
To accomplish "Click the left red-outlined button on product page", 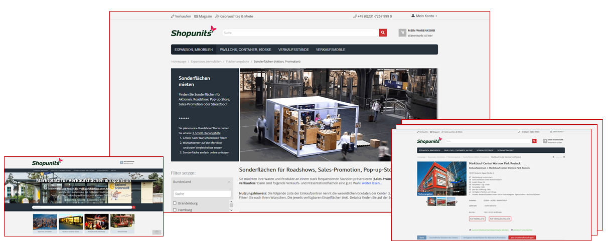I will tap(477, 219).
